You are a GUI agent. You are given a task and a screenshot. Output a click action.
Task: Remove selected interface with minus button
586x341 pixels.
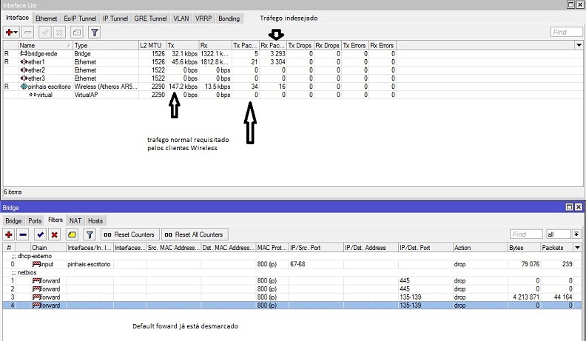27,33
